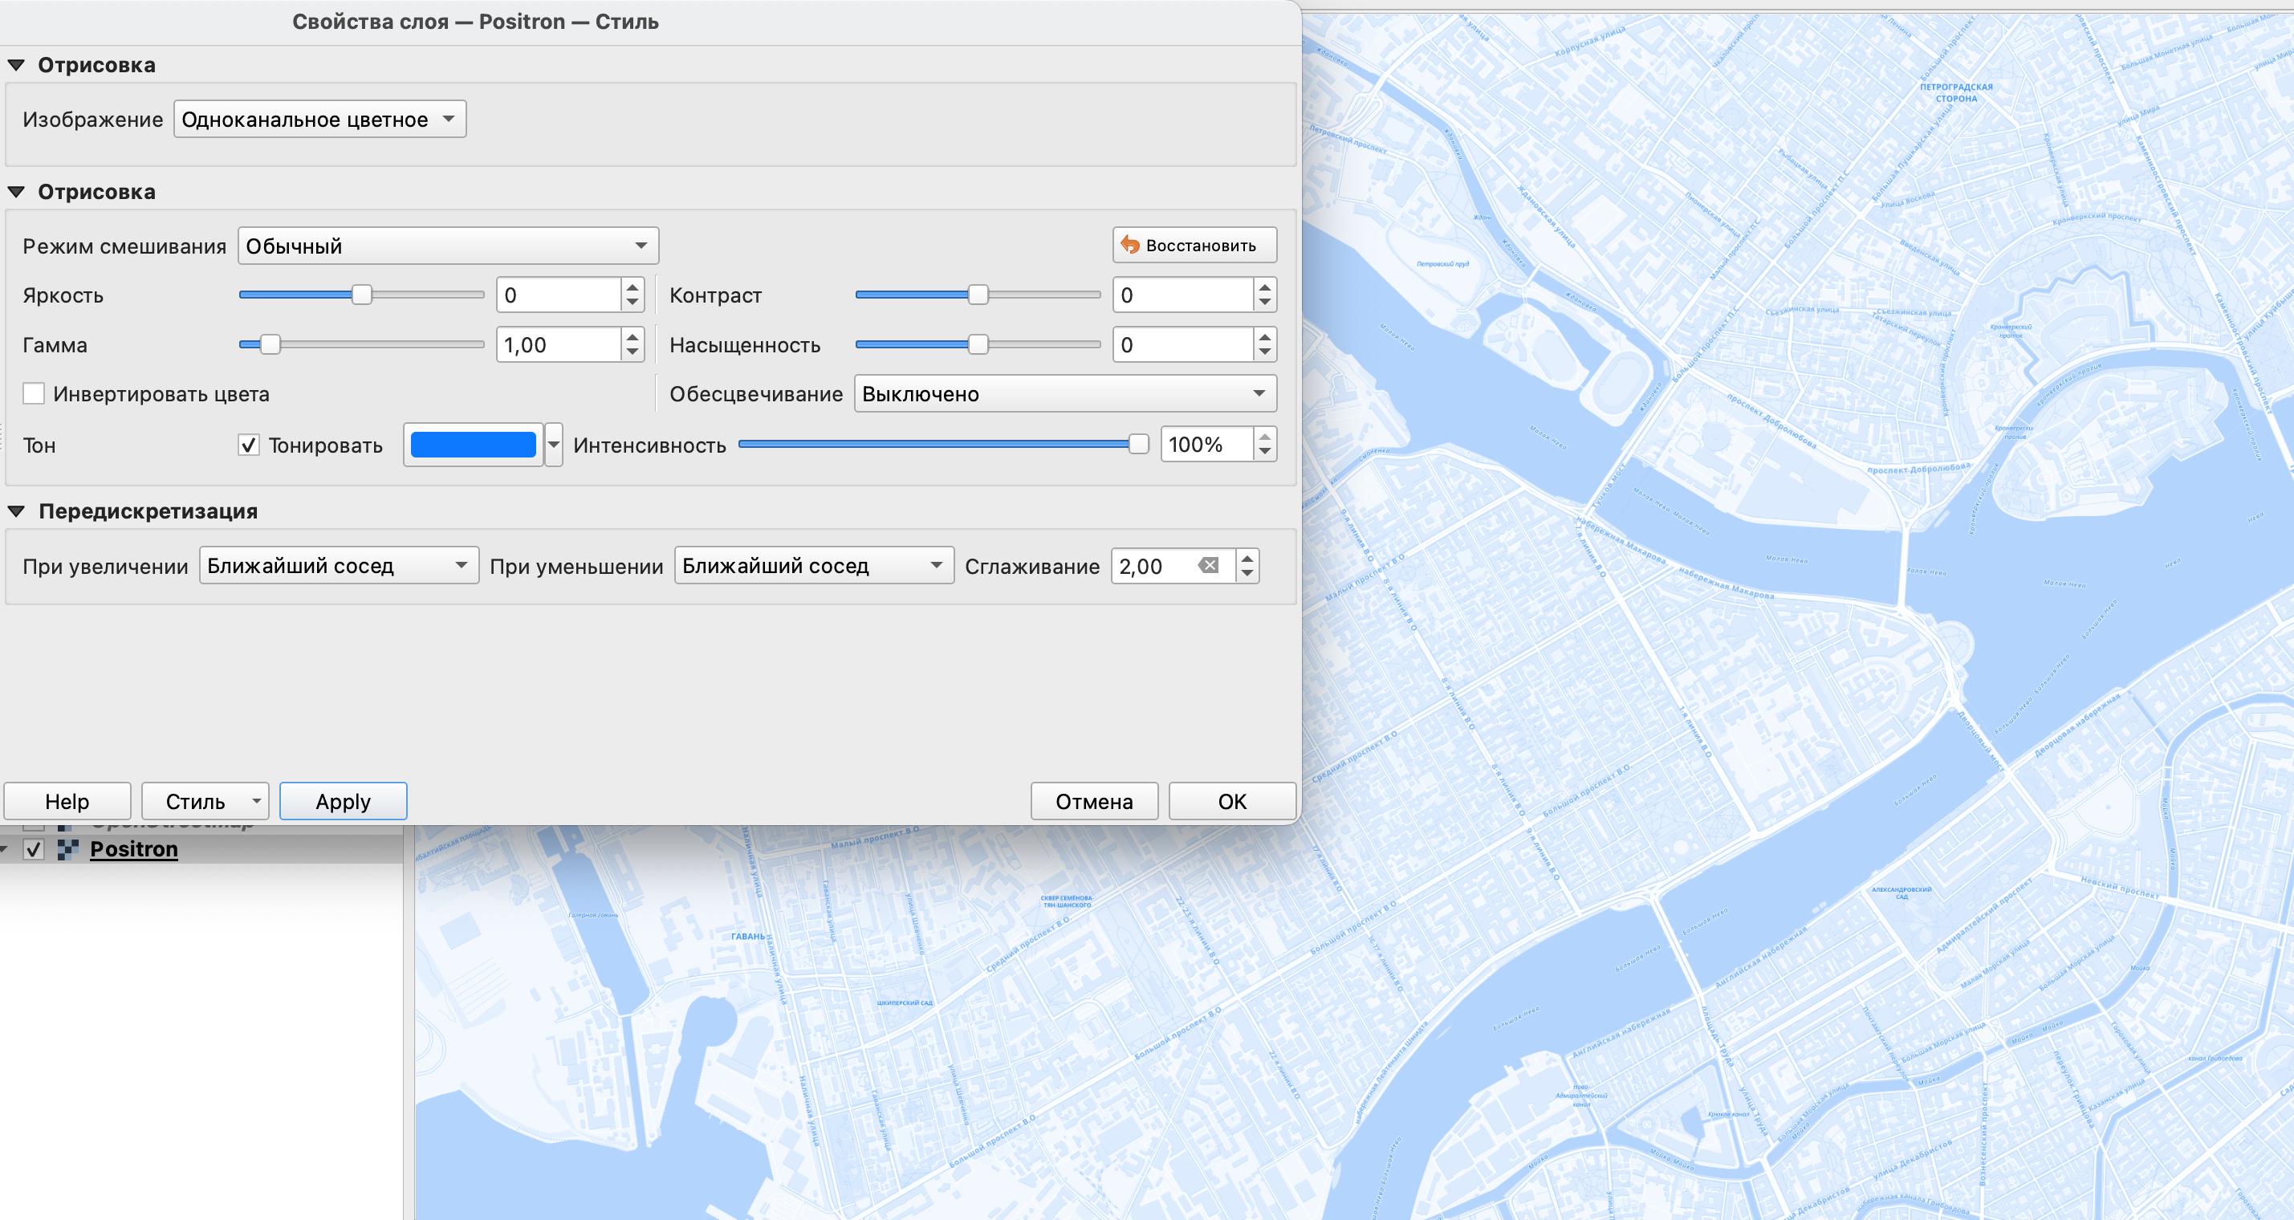Decrease Насыщенность with down arrow
The width and height of the screenshot is (2294, 1220).
pos(1264,352)
